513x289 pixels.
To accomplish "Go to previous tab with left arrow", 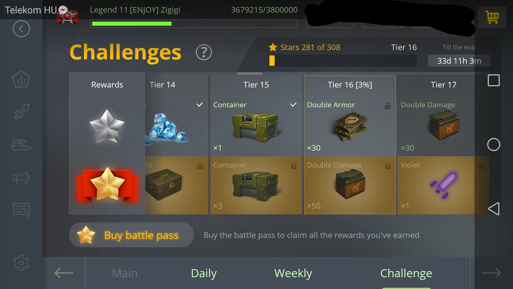I will [x=64, y=273].
